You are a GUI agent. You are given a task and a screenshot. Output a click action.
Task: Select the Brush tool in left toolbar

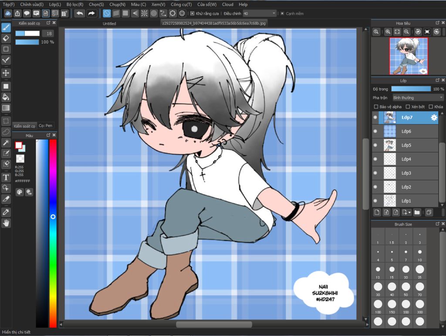click(x=6, y=27)
